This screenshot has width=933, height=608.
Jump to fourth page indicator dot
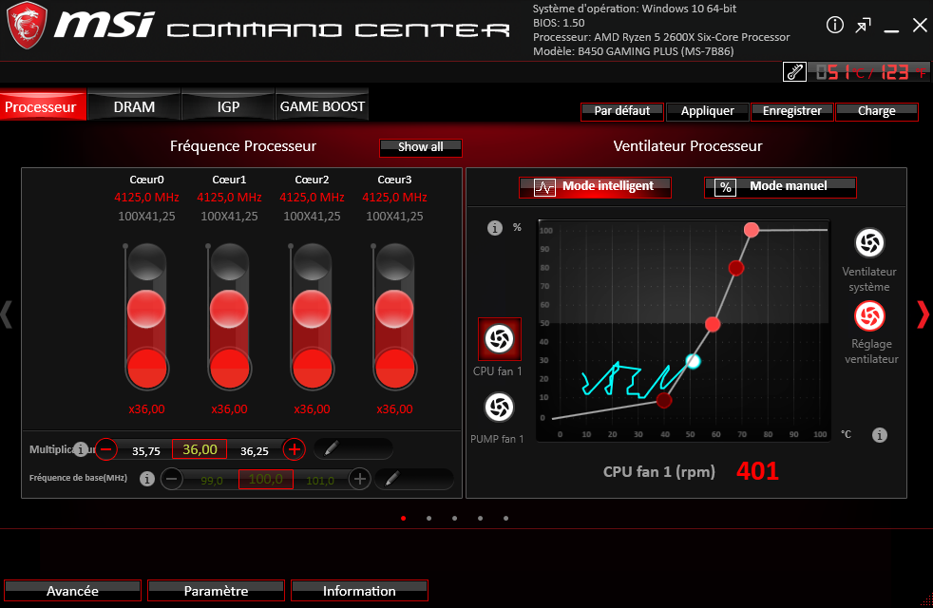[x=480, y=518]
